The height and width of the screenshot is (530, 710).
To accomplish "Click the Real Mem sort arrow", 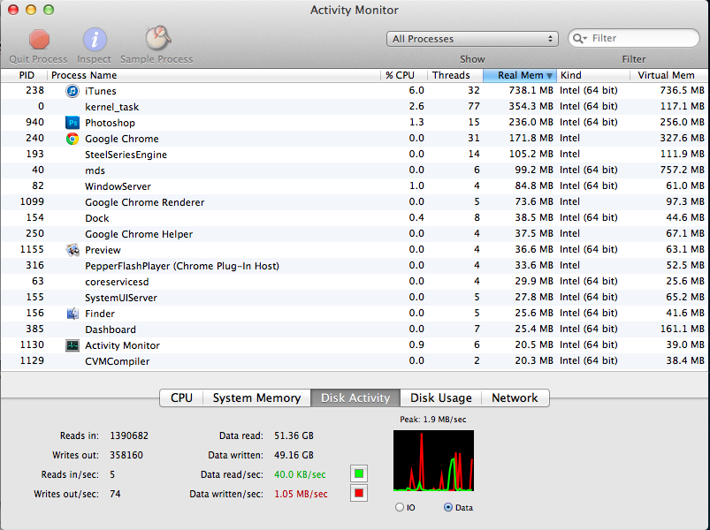I will 549,75.
